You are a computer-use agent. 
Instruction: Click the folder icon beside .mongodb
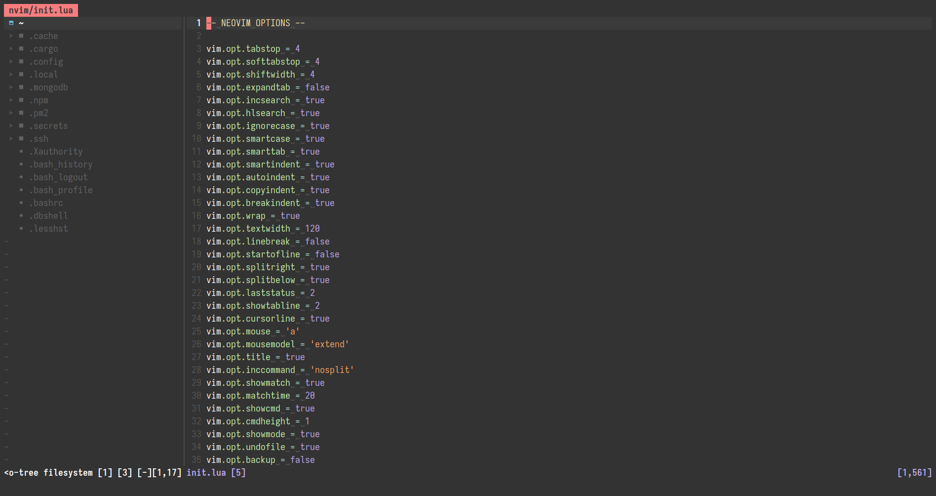(x=21, y=87)
